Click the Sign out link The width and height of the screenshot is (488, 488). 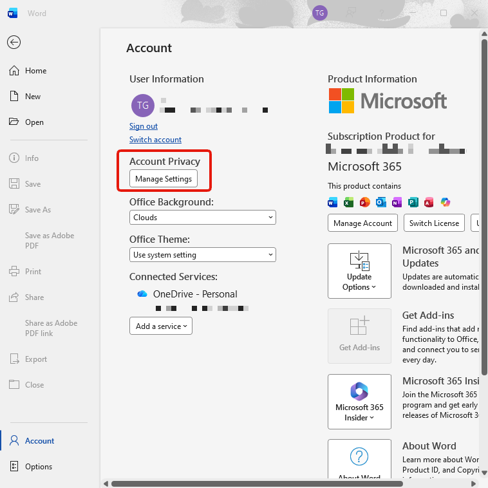[144, 126]
